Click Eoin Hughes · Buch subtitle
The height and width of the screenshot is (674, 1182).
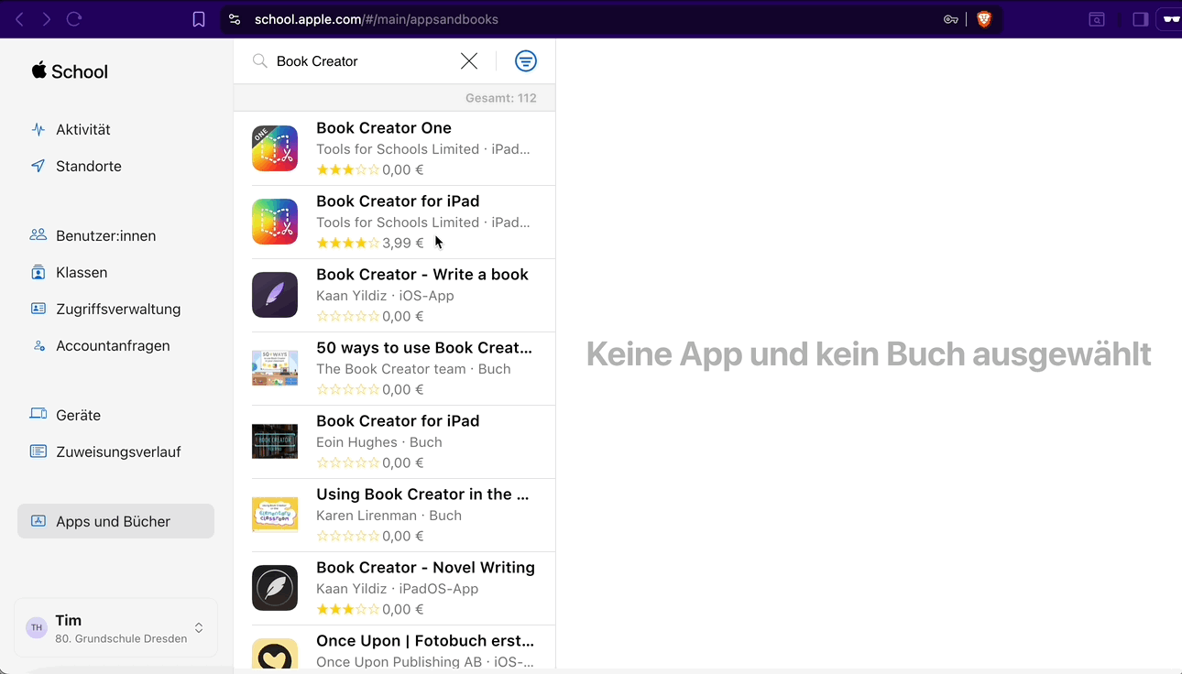tap(379, 442)
